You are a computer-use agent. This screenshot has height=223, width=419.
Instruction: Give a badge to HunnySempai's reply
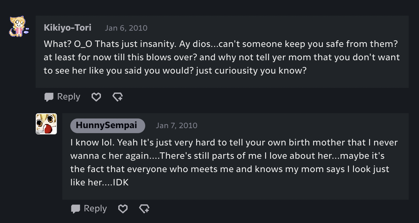144,209
